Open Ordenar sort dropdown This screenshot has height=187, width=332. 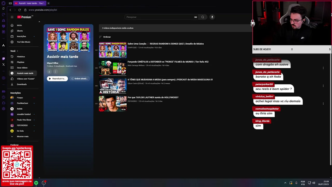105,37
